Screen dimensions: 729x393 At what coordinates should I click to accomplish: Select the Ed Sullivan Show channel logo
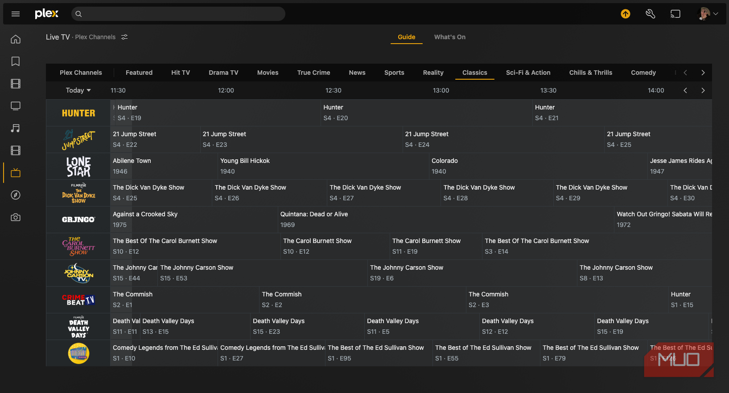click(x=78, y=353)
